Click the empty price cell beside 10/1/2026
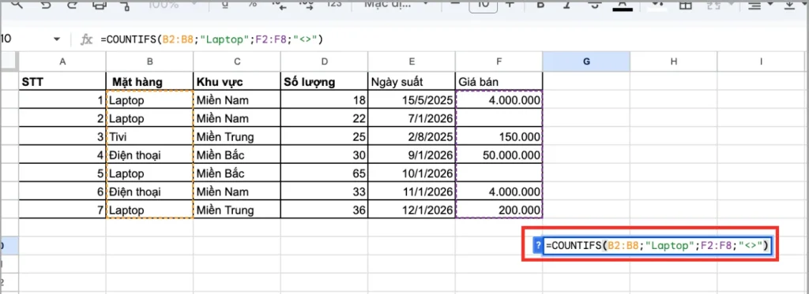The height and width of the screenshot is (294, 809). point(499,173)
